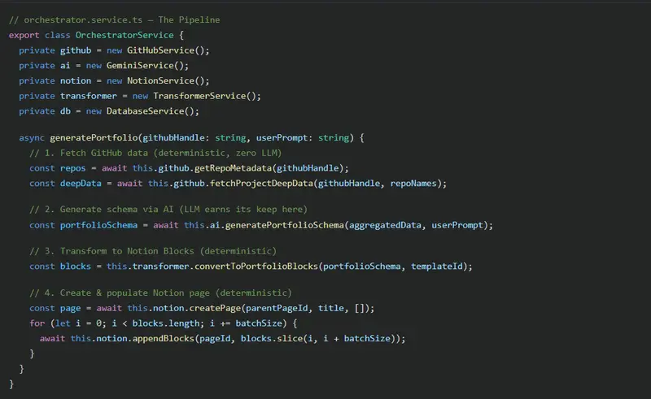Select the class name OrchestratorService

(125, 35)
